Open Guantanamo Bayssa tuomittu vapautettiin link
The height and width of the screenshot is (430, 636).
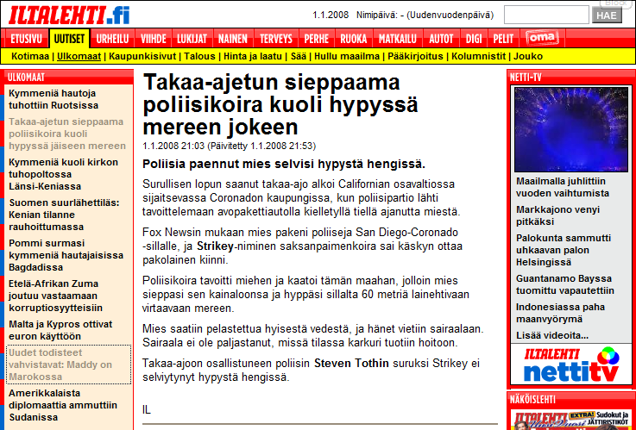point(565,284)
